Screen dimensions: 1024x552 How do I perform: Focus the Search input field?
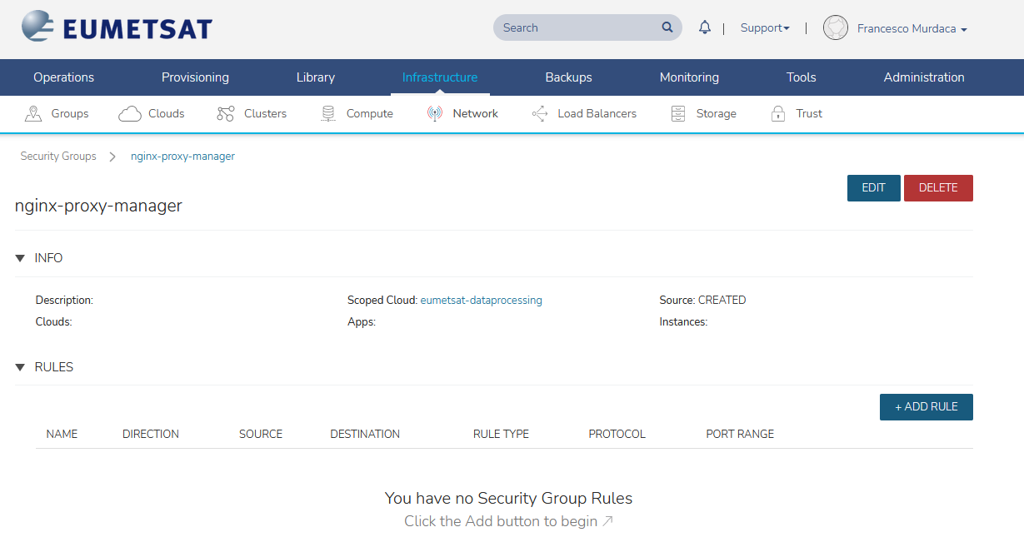click(x=575, y=27)
